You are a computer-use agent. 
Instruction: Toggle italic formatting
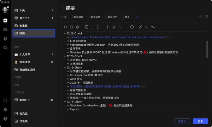(x=108, y=27)
